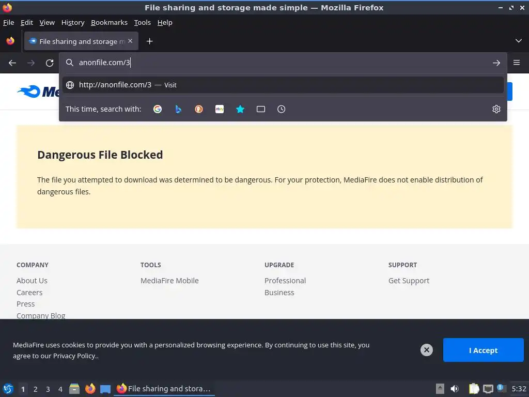The height and width of the screenshot is (397, 529).
Task: Search in open Tabs icon
Action: click(261, 109)
